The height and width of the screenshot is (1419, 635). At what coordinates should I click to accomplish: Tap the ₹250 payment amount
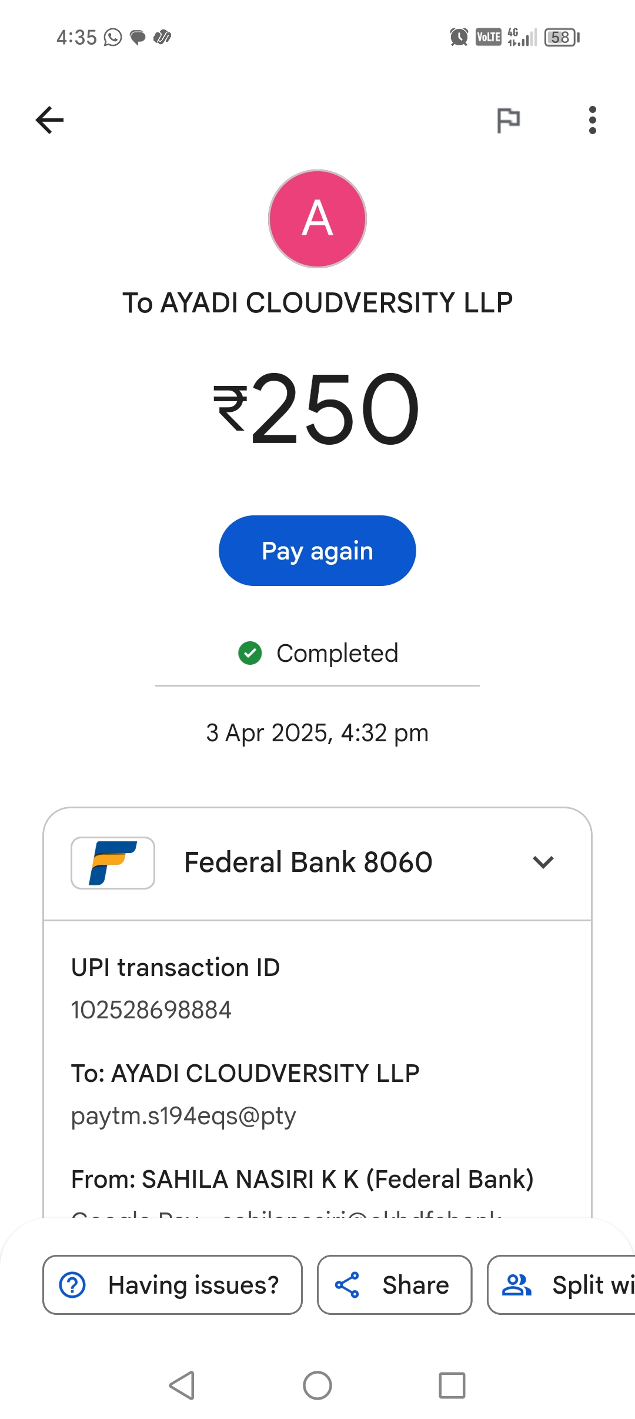tap(317, 408)
